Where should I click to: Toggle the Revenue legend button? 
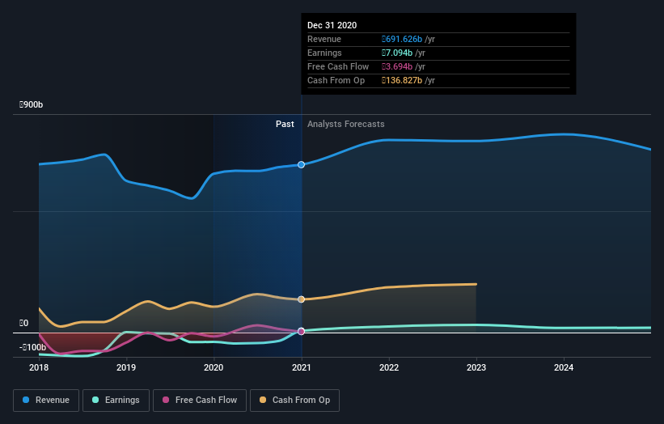[x=46, y=401]
